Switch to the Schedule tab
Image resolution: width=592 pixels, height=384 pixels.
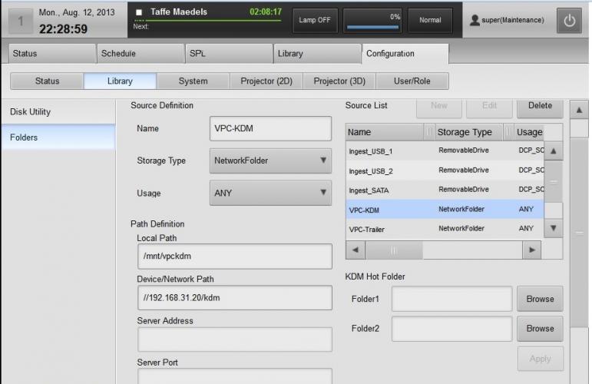pyautogui.click(x=141, y=54)
